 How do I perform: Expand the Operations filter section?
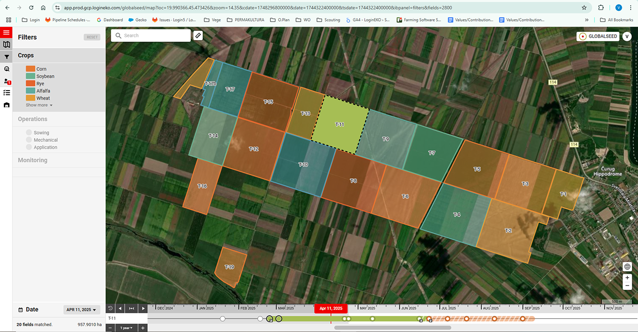click(x=59, y=119)
